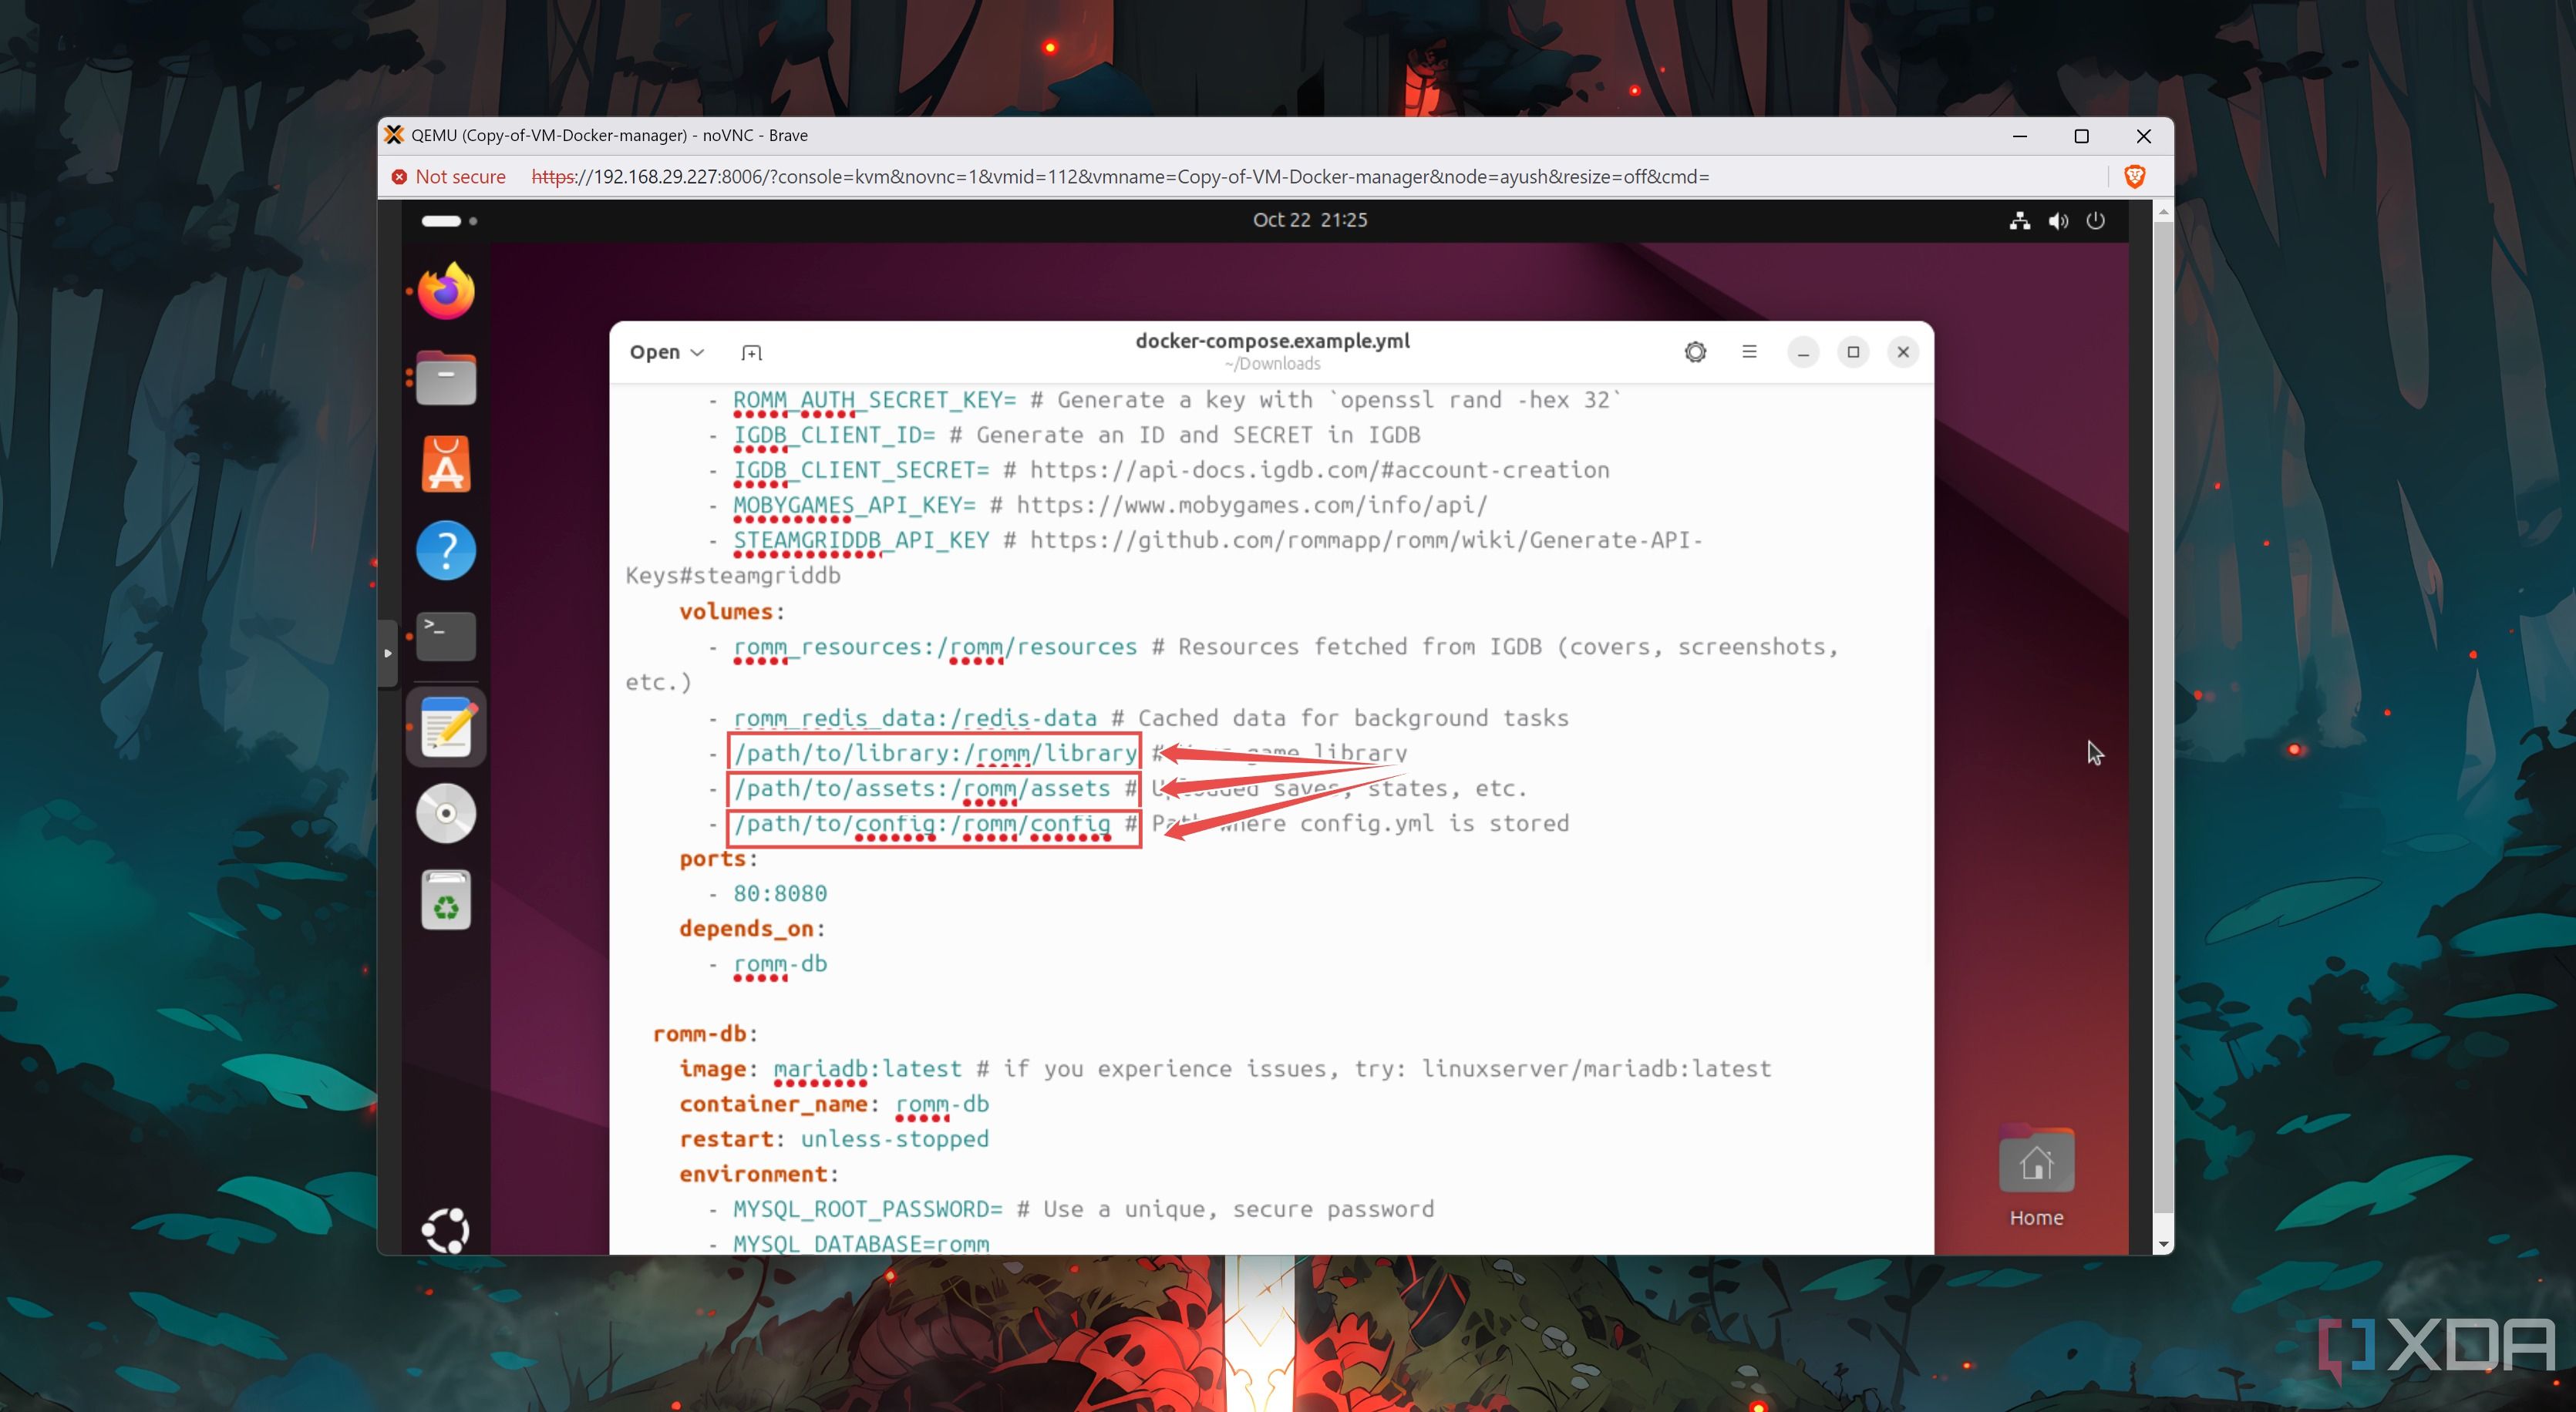Viewport: 2576px width, 1412px height.
Task: Open the Open file dropdown
Action: pos(667,353)
